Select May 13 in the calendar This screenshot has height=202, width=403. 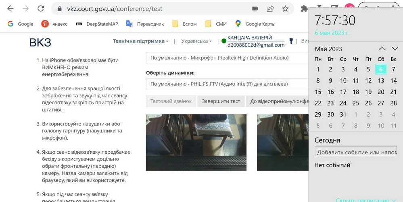(x=381, y=80)
